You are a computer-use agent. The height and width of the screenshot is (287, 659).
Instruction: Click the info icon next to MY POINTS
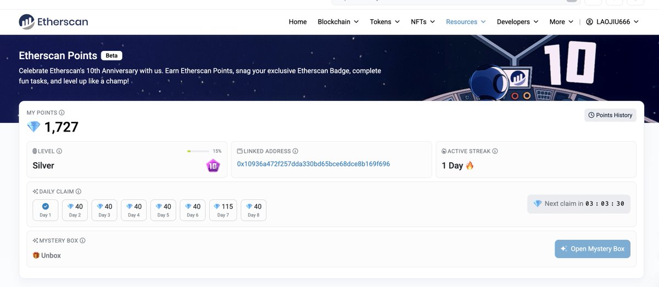62,113
